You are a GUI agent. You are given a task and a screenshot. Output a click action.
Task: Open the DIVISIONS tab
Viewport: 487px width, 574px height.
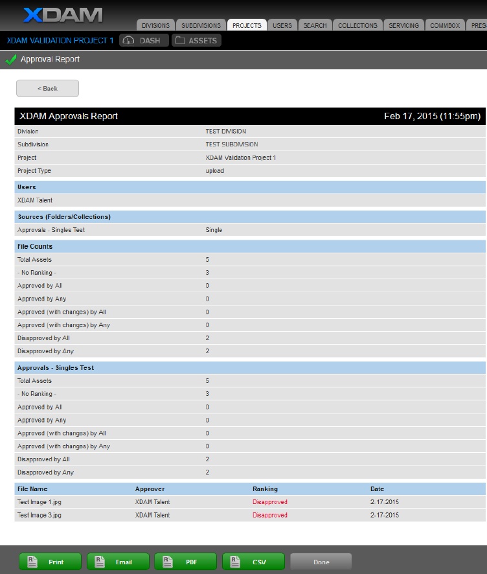coord(155,25)
